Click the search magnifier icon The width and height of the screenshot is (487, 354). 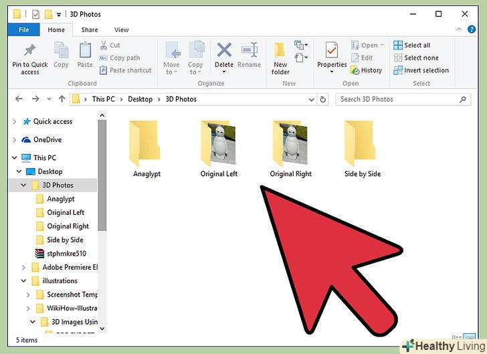pos(463,100)
